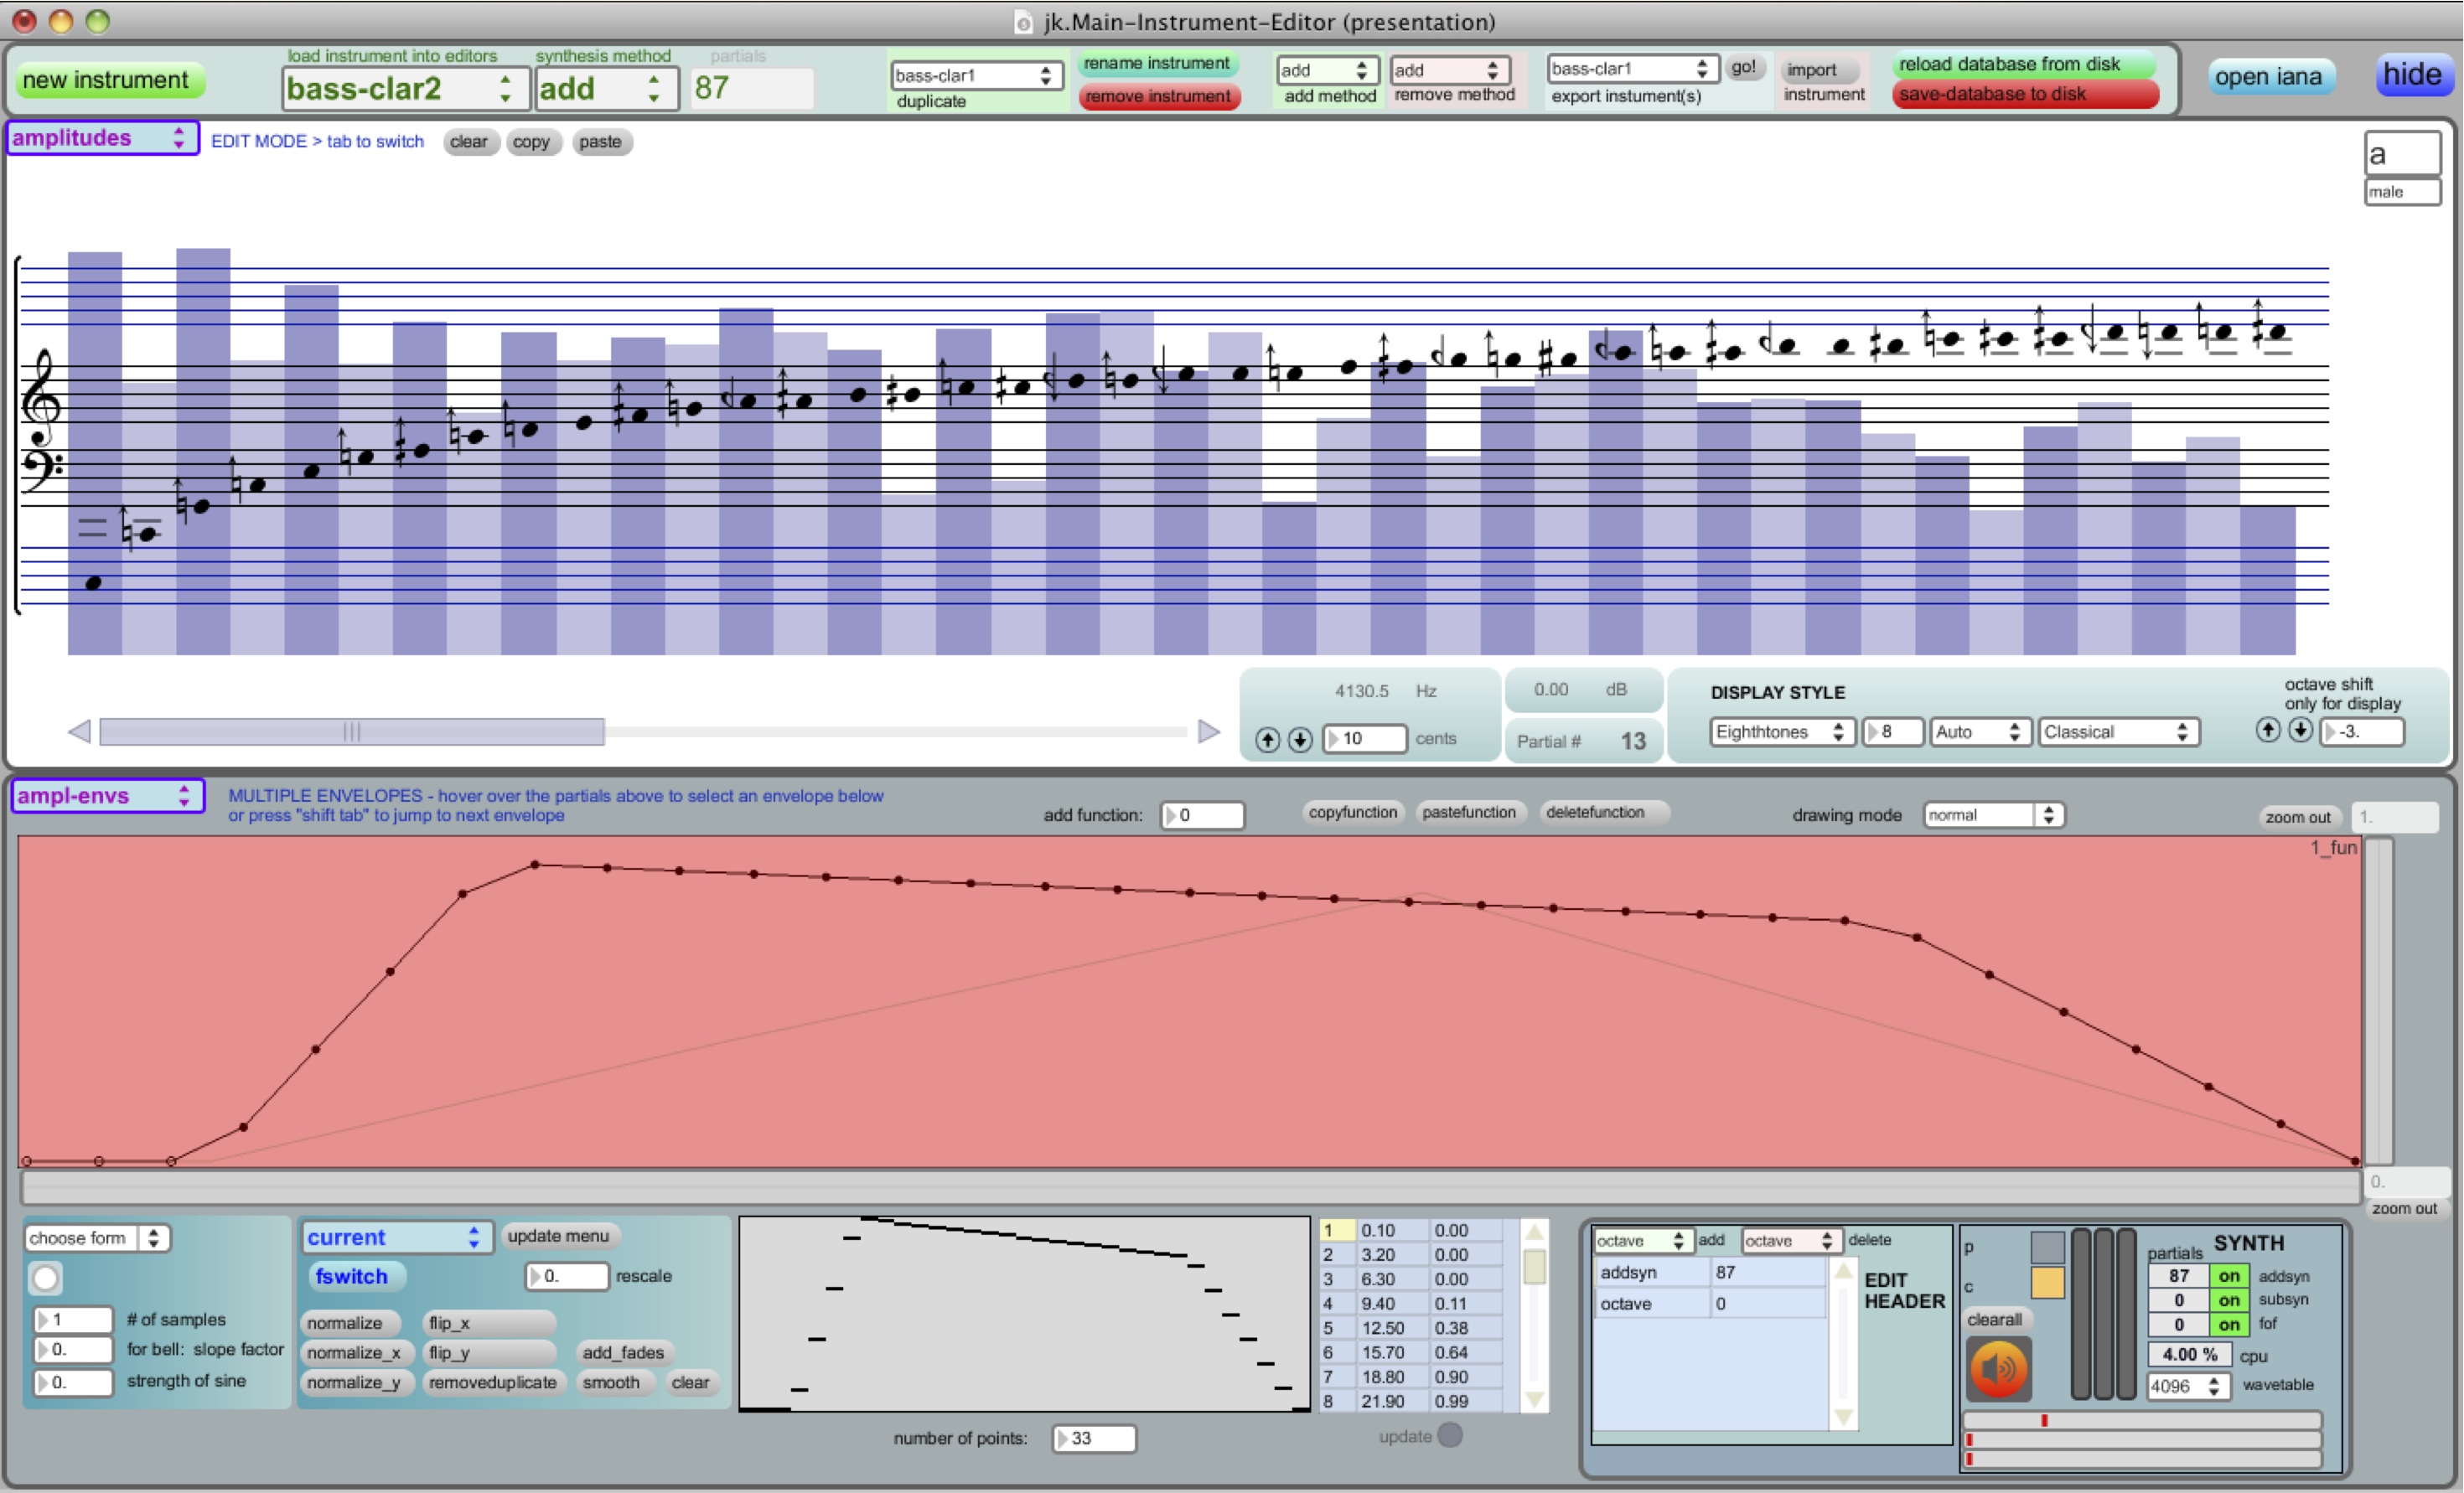The image size is (2464, 1493).
Task: Click the octave shift down-arrow
Action: tap(2301, 730)
